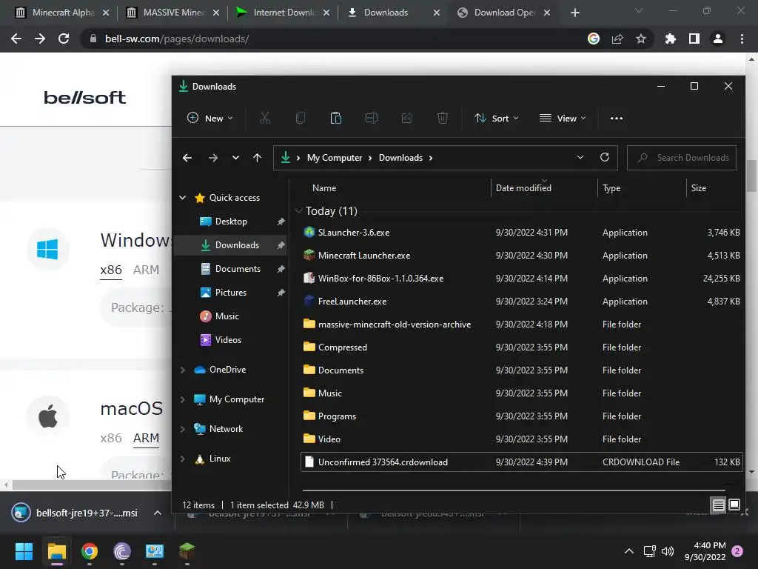Open the View dropdown
The height and width of the screenshot is (569, 758).
click(x=563, y=118)
